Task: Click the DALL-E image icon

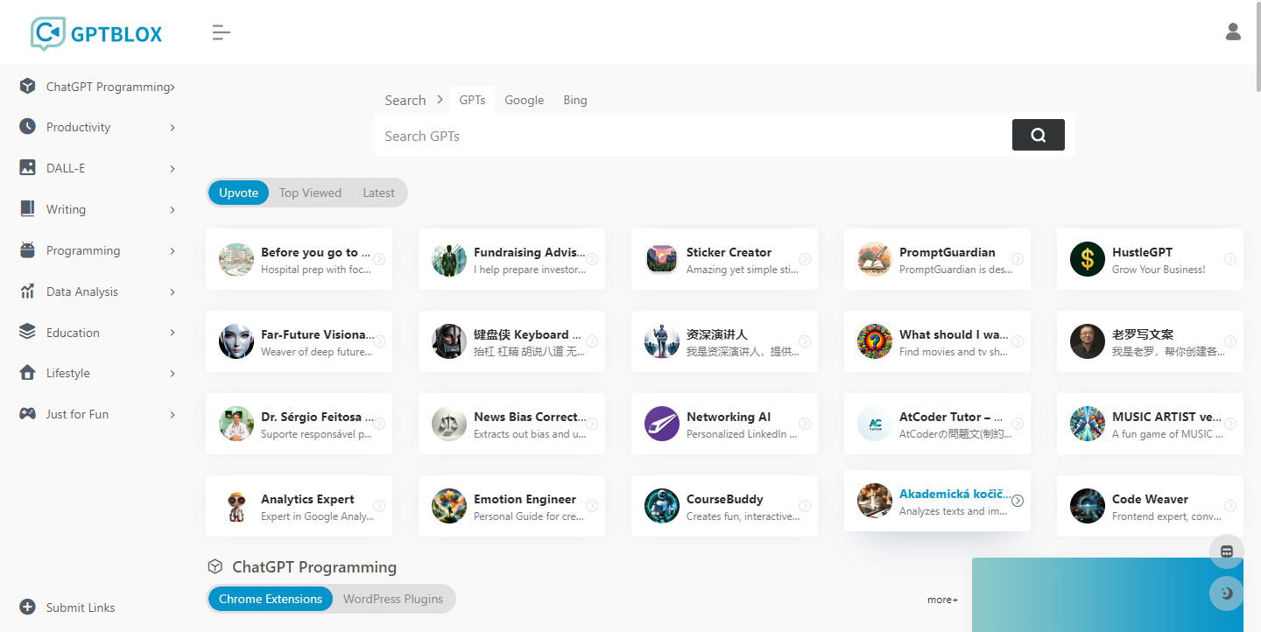Action: point(28,168)
